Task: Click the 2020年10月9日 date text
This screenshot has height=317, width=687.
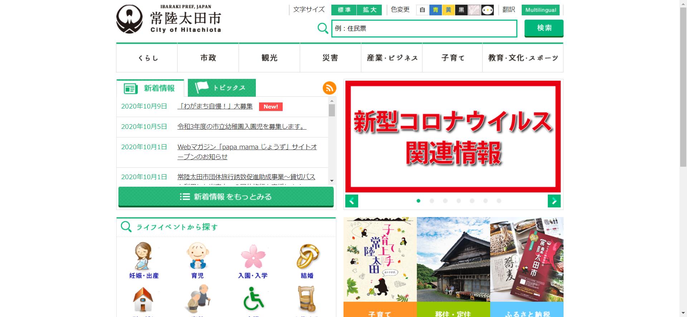Action: 144,106
